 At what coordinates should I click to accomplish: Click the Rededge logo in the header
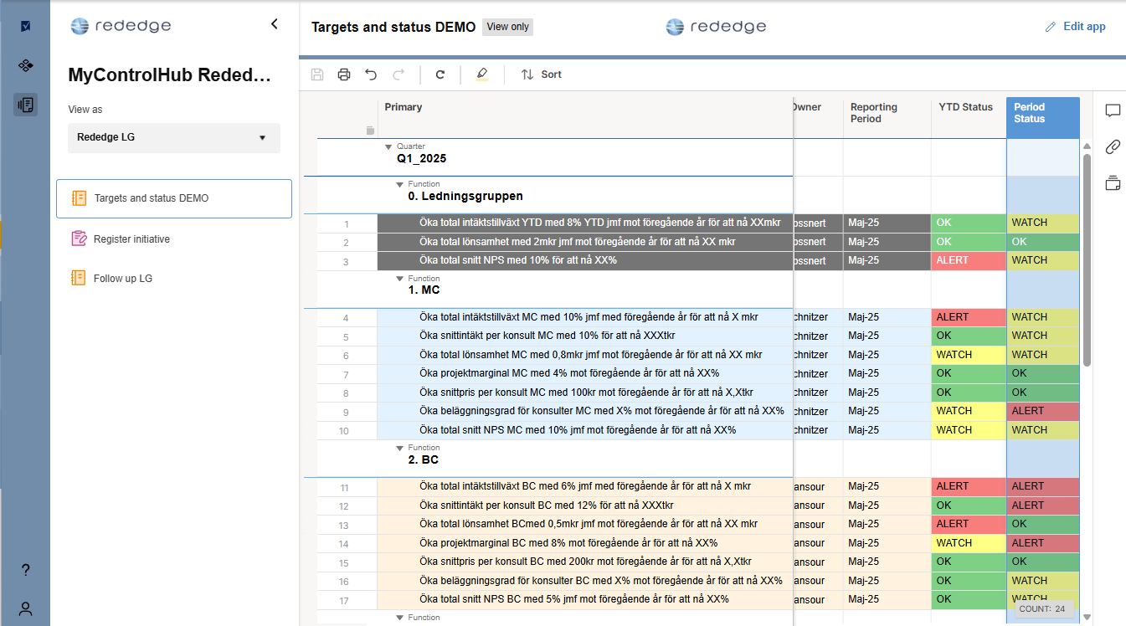click(716, 27)
